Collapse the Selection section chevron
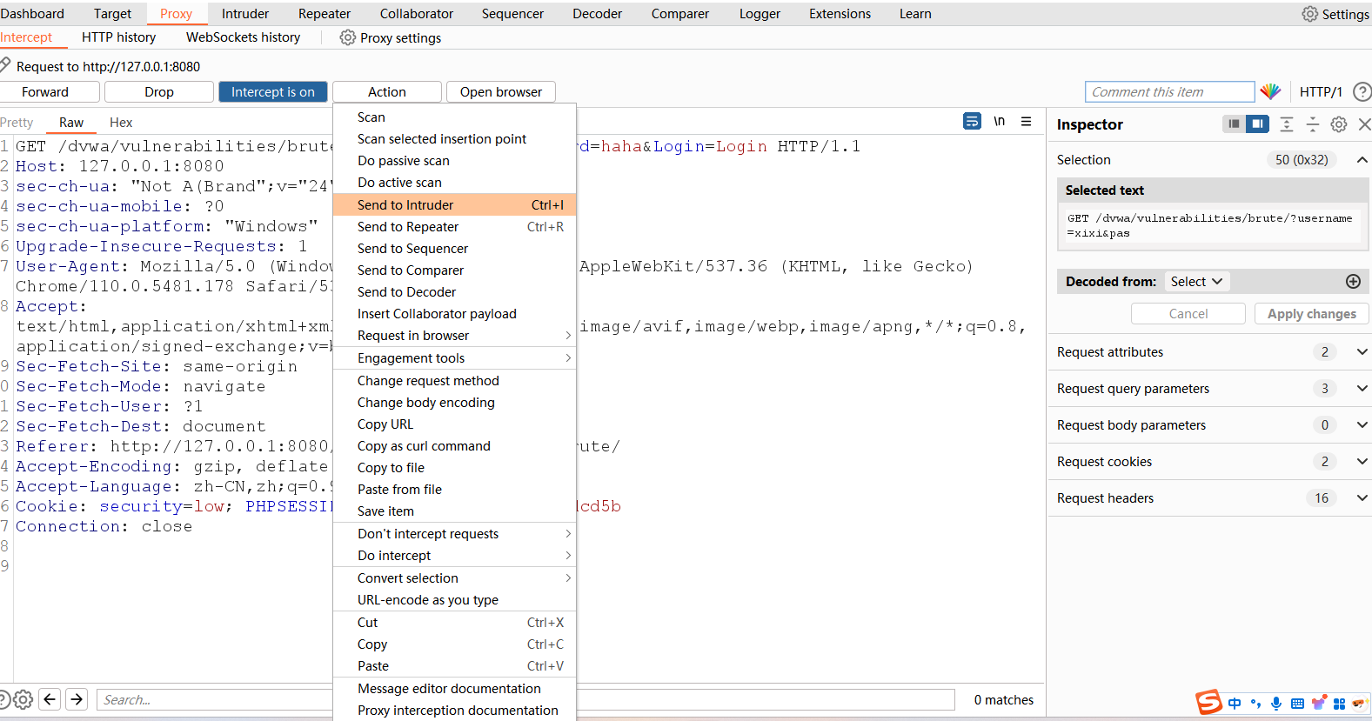Screen dimensions: 1372x721 (1362, 159)
